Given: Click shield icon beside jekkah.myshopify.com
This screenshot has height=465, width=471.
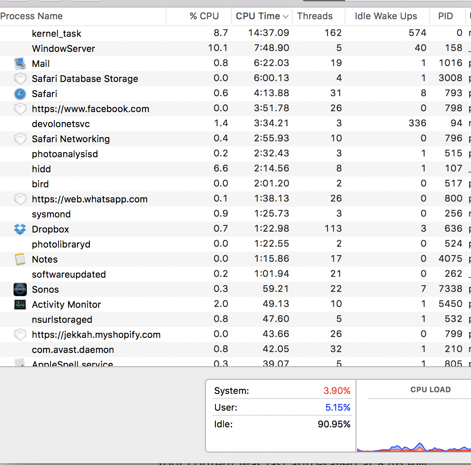Looking at the screenshot, I should (x=20, y=335).
